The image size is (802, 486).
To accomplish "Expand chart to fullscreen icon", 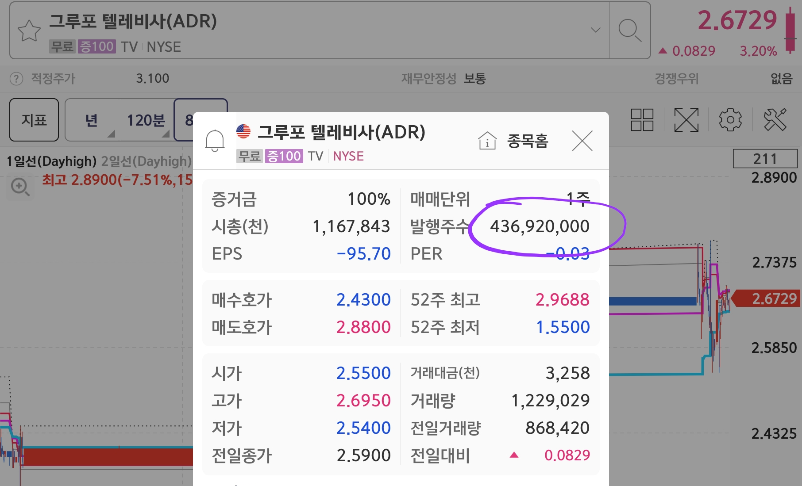I will (686, 120).
